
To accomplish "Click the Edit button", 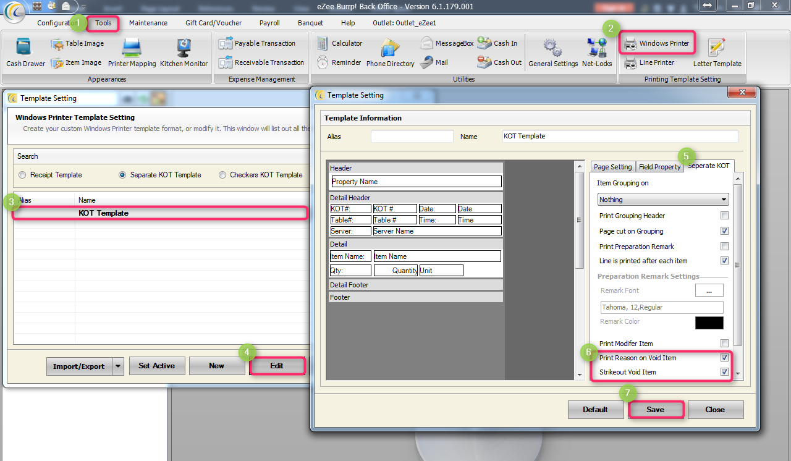I will pyautogui.click(x=277, y=366).
